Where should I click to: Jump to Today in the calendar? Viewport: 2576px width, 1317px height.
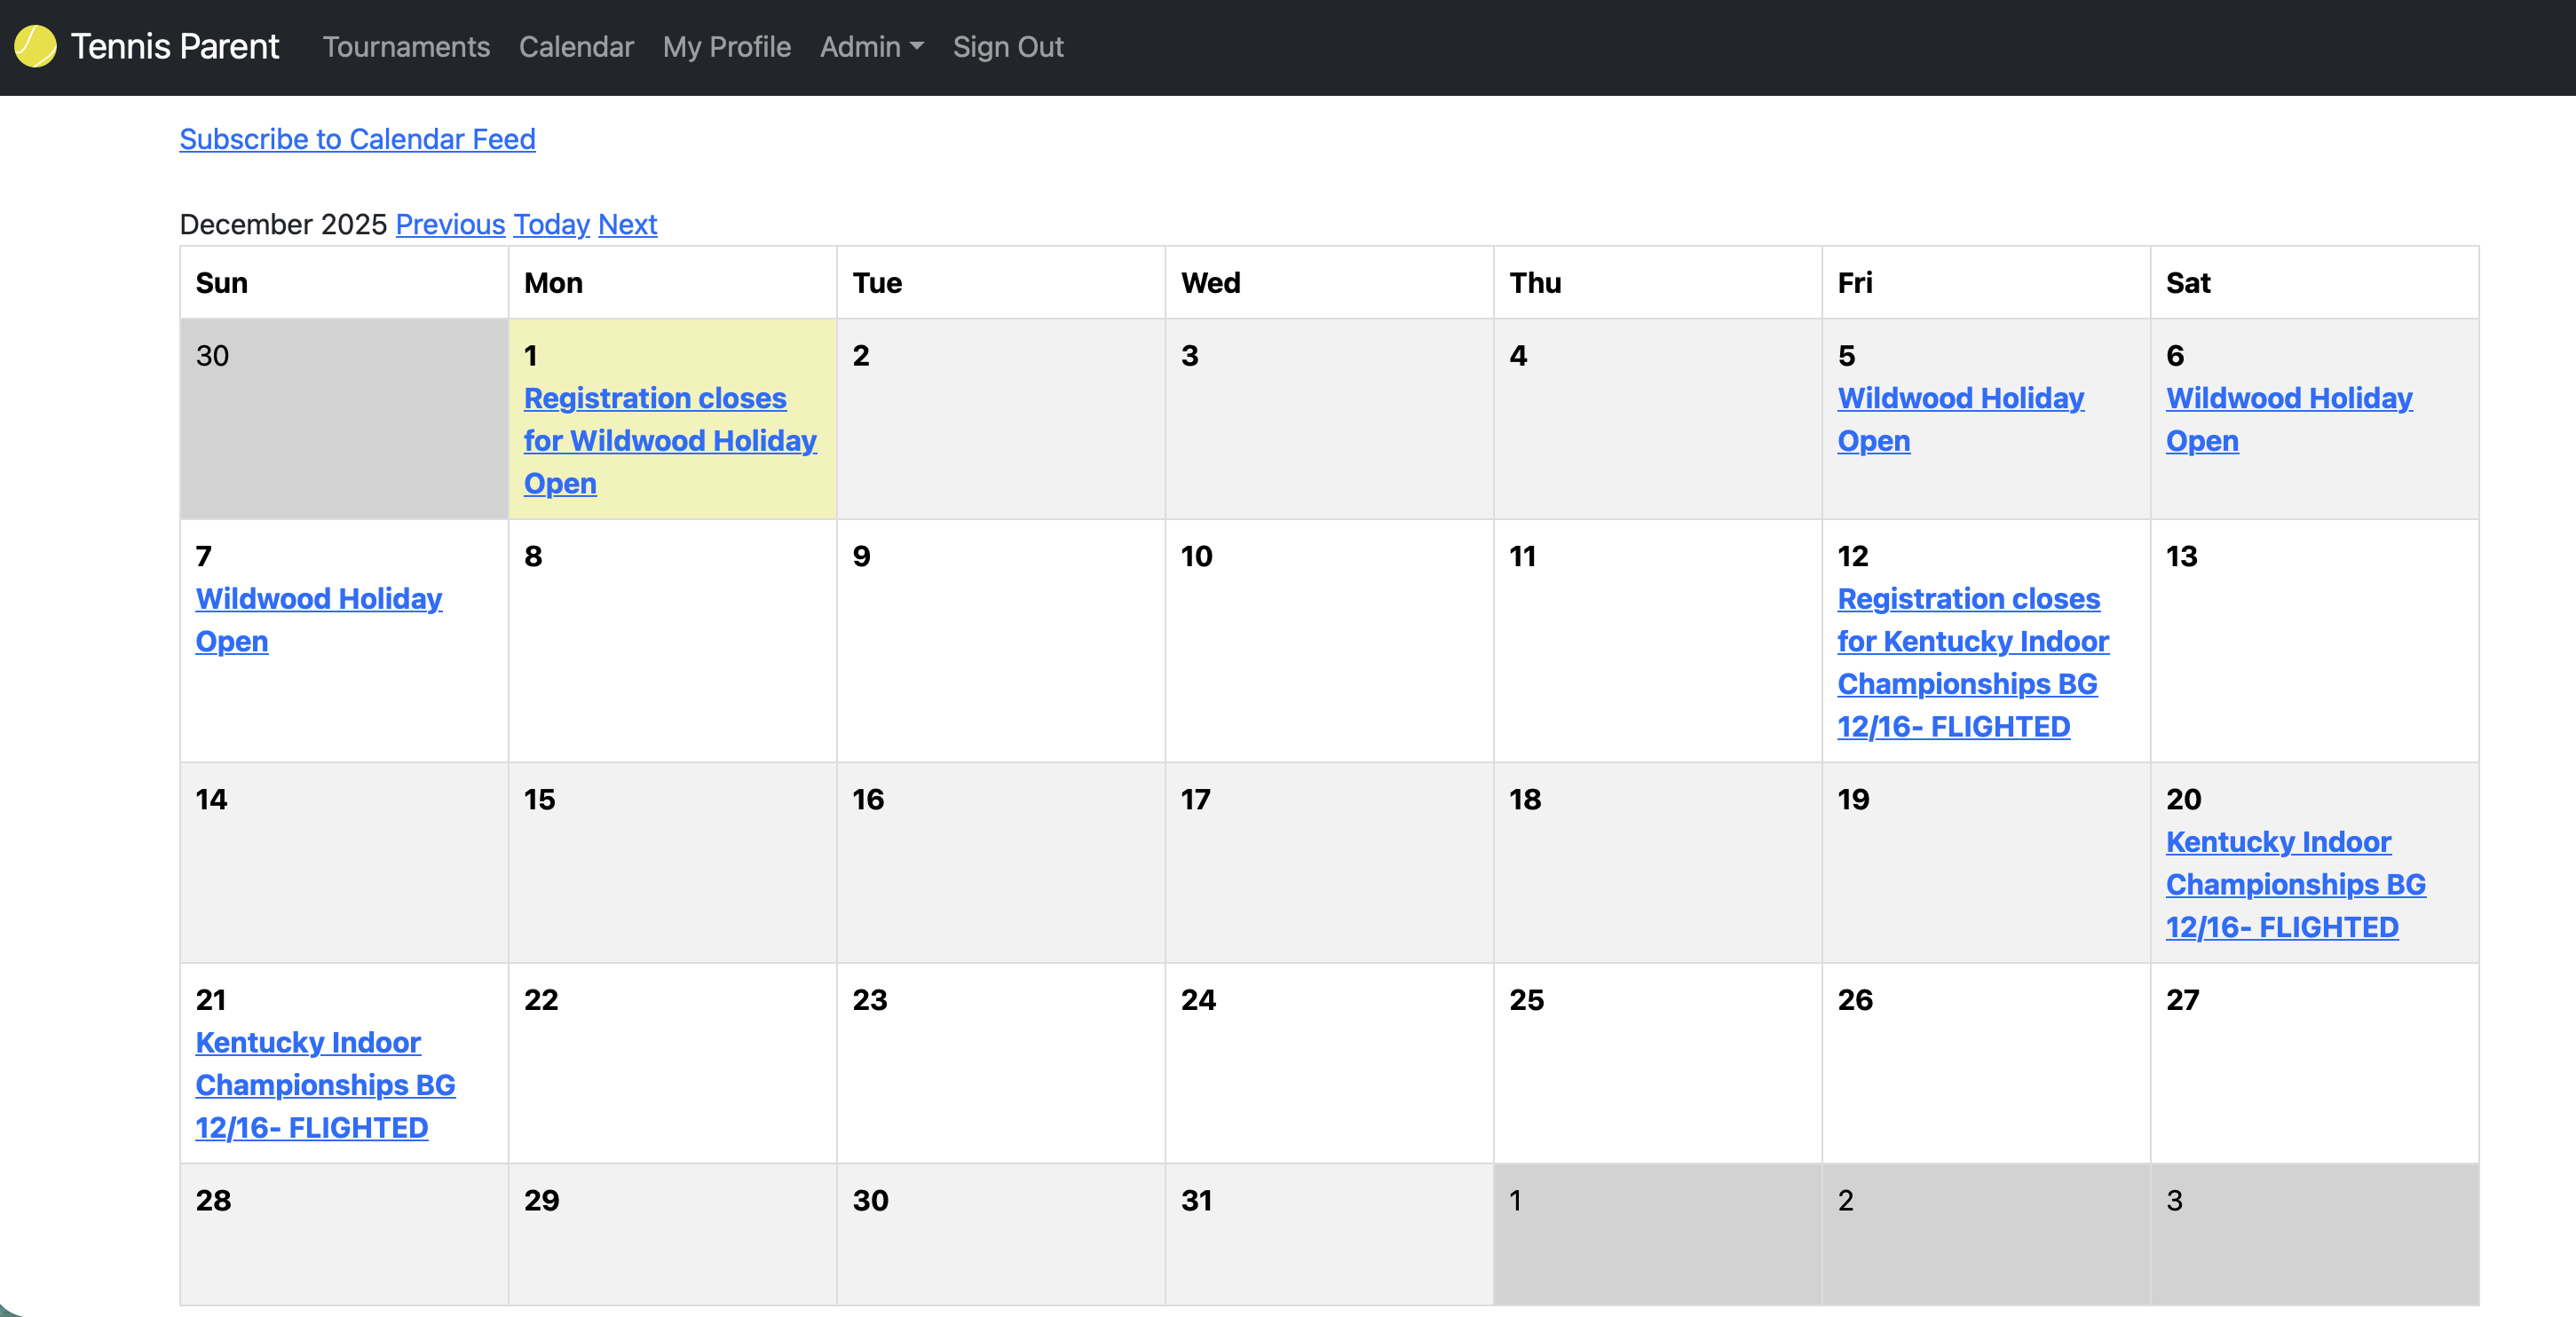[551, 224]
